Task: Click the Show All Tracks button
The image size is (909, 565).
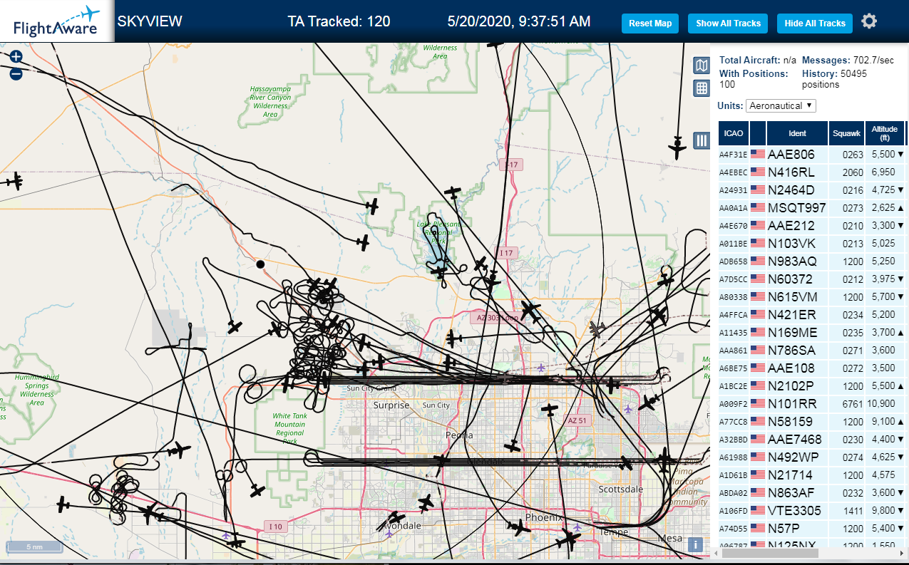Action: [x=728, y=24]
